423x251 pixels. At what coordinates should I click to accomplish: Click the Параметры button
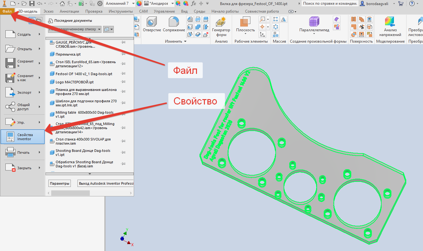tap(59, 183)
